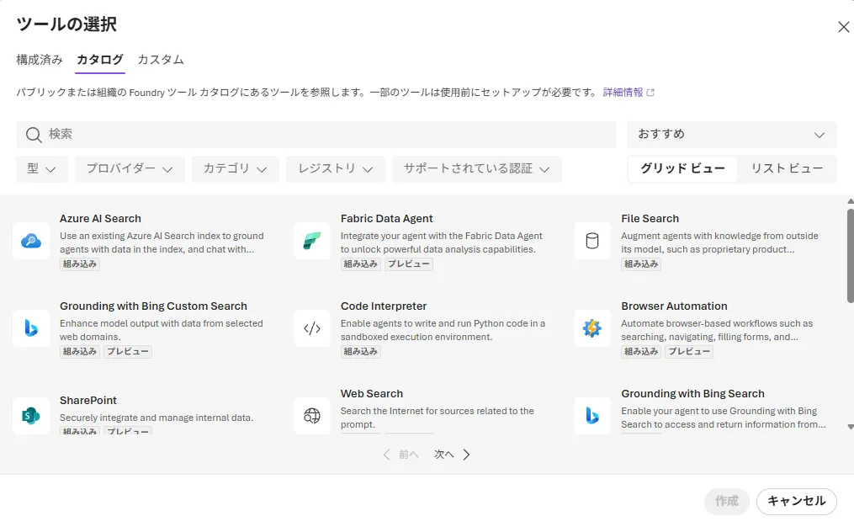Click the 前へ previous page button
The image size is (854, 527).
coord(400,455)
